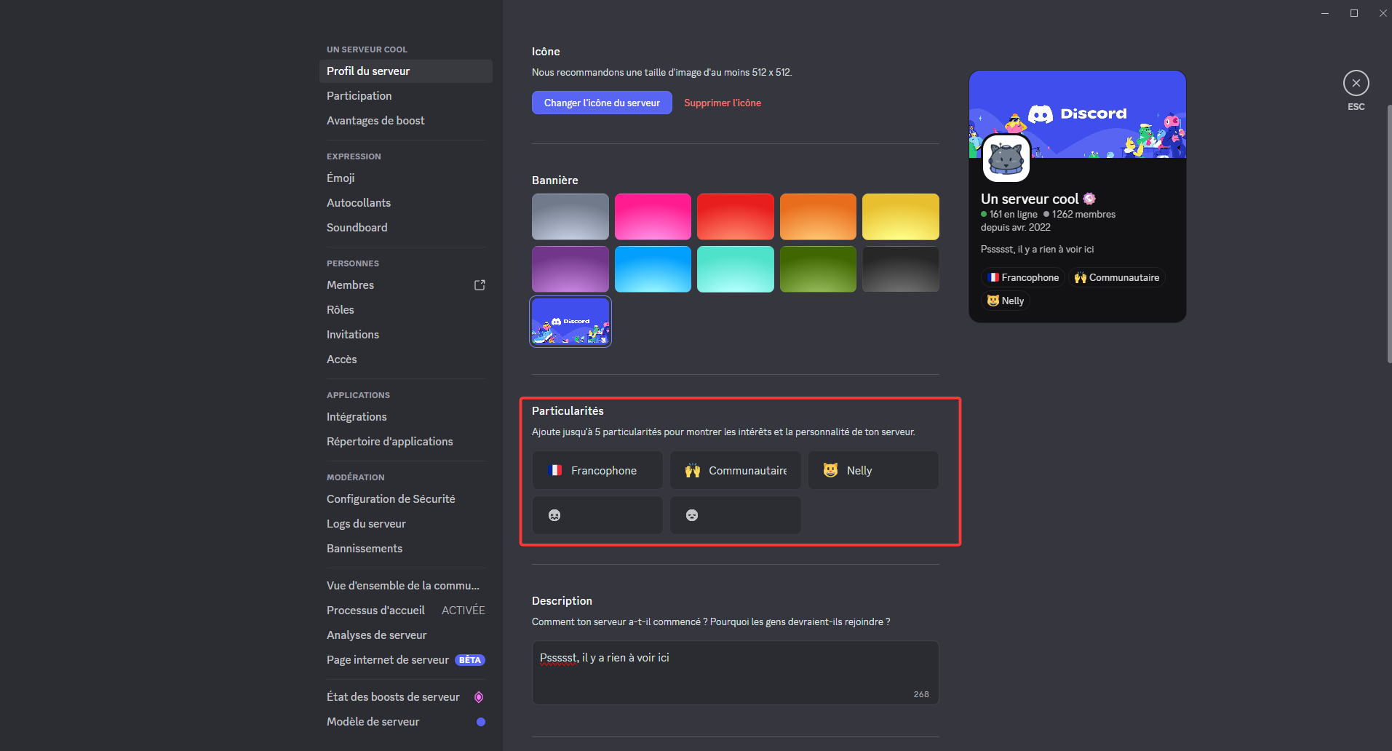Screen dimensions: 1392x751
Task: Choose the yellow banner swatch
Action: click(x=900, y=217)
